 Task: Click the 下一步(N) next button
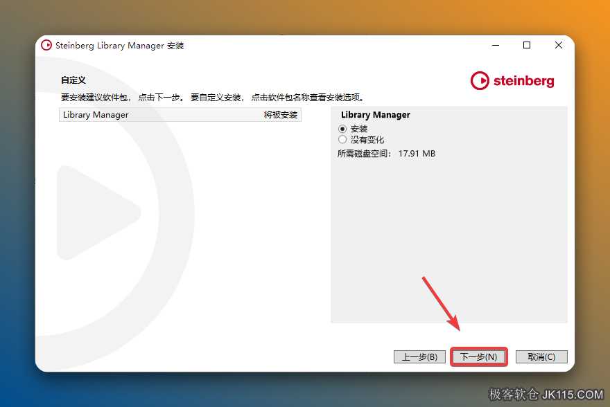[x=478, y=356]
